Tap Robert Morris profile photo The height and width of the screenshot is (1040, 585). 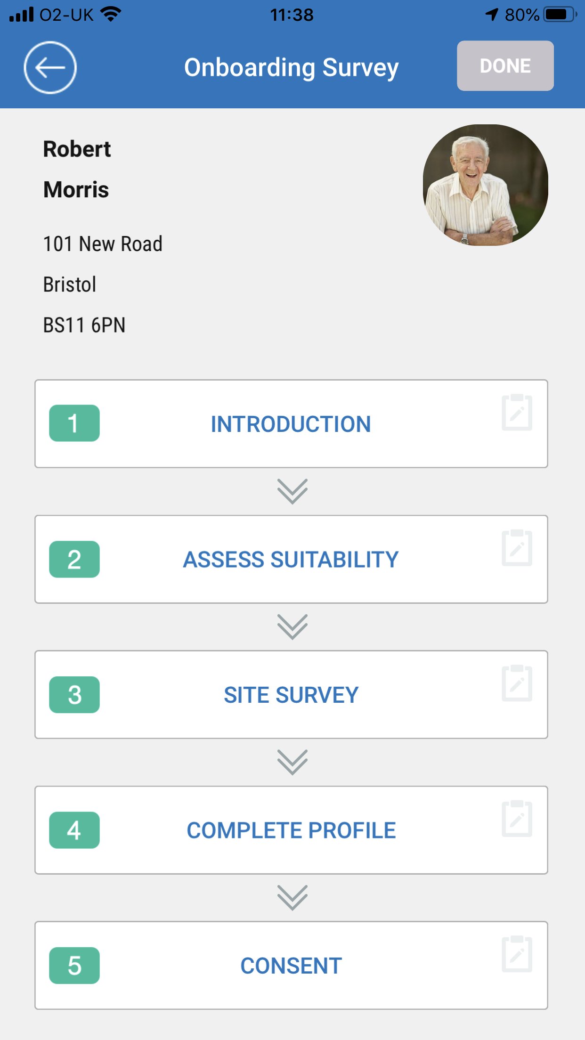[486, 185]
